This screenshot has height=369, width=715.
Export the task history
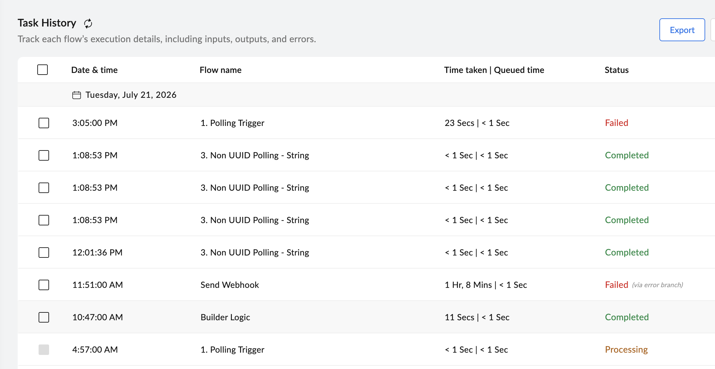(x=682, y=30)
